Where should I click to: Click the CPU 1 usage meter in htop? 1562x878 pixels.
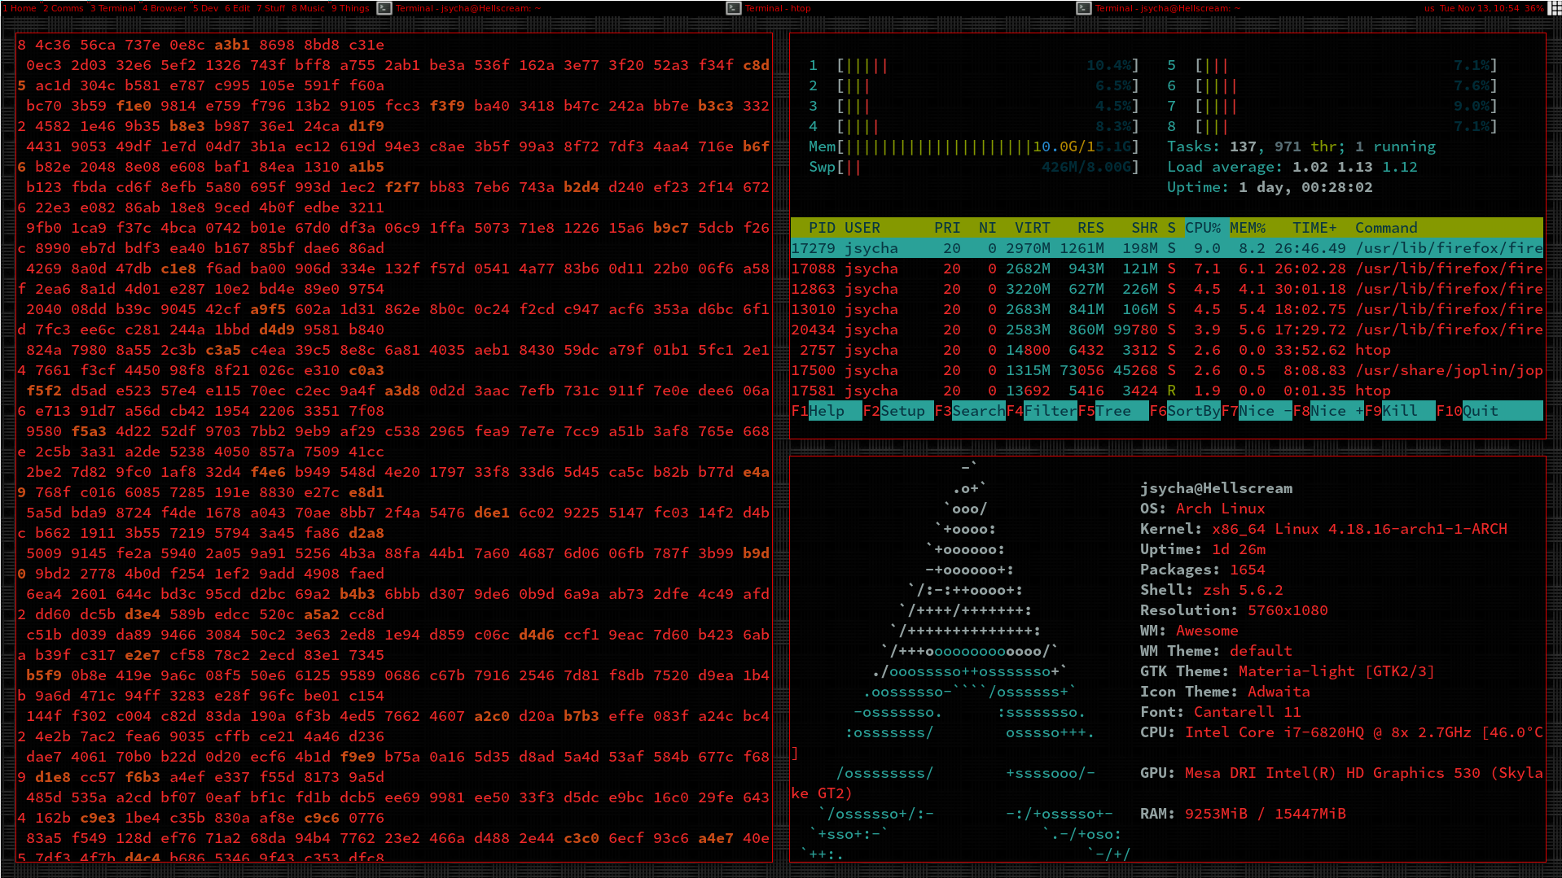pyautogui.click(x=974, y=65)
